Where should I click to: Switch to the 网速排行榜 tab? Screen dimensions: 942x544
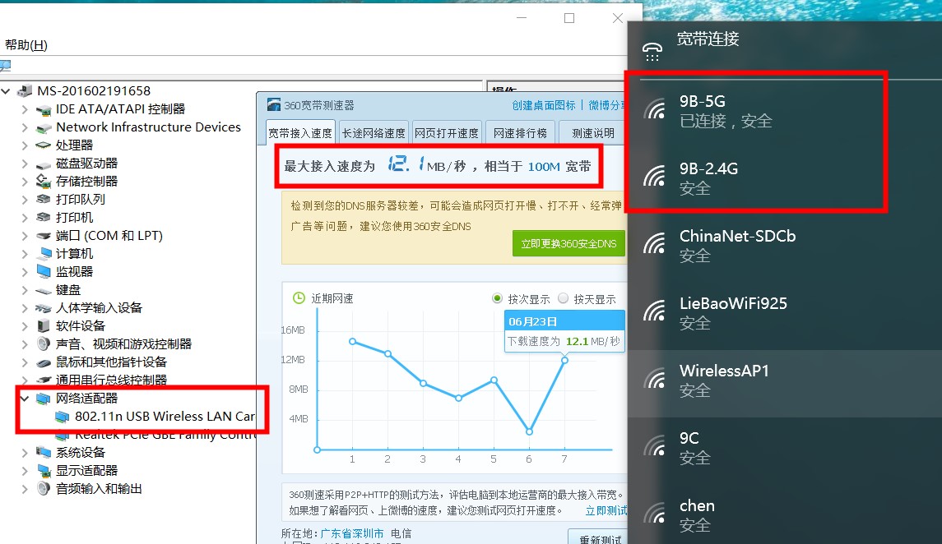520,133
